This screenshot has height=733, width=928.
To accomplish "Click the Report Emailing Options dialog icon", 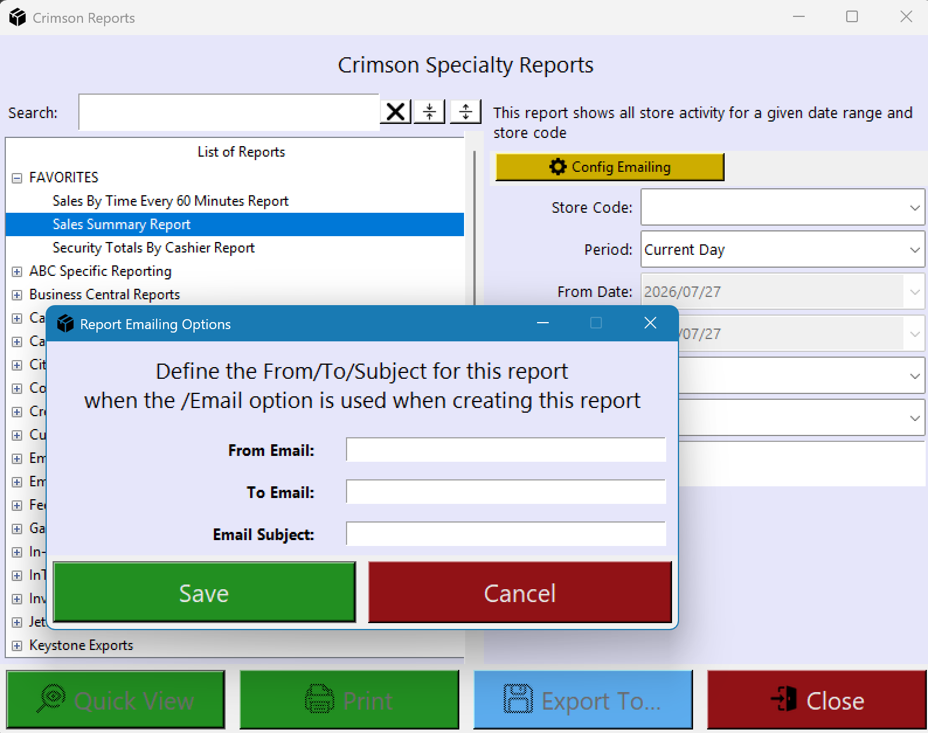I will point(65,323).
